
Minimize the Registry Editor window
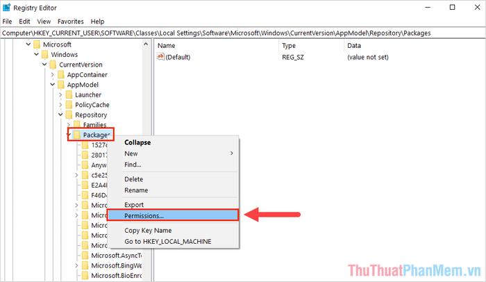click(428, 8)
